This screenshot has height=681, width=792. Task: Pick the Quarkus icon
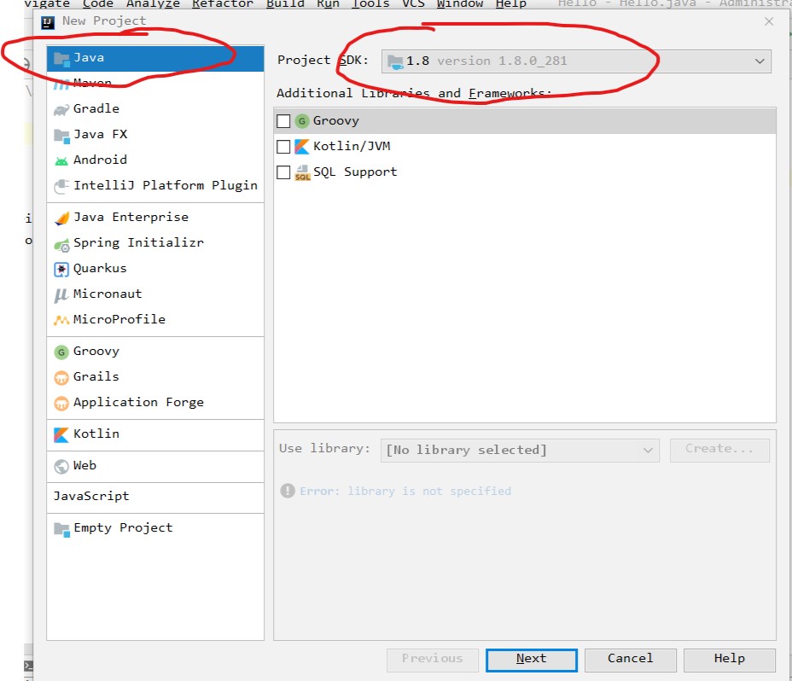(61, 270)
